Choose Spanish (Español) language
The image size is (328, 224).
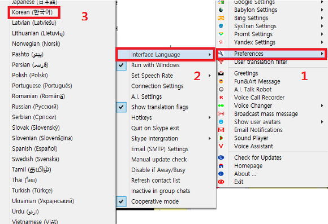click(34, 148)
